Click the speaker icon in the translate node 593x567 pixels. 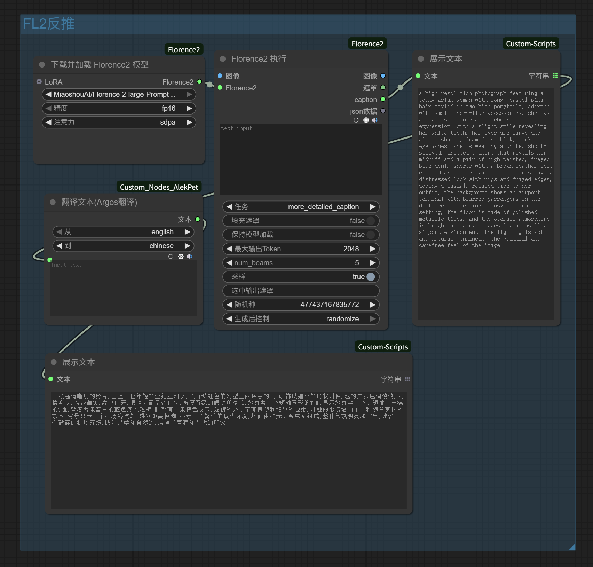(189, 257)
